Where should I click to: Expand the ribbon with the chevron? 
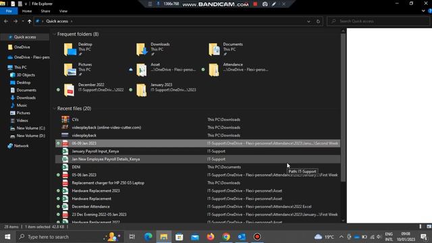coord(423,11)
